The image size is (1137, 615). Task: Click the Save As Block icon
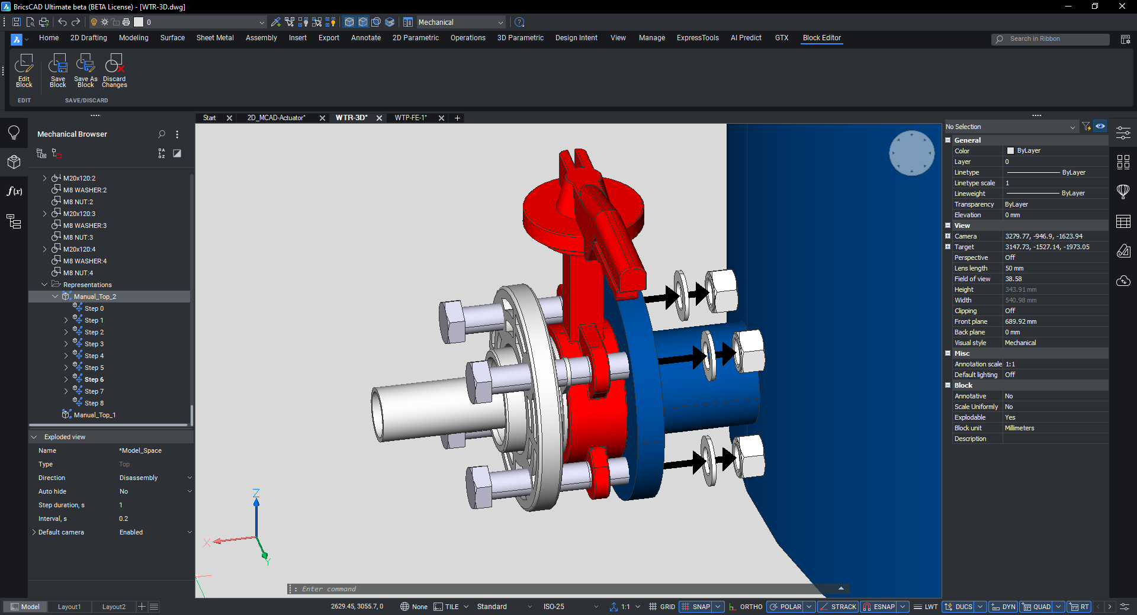pyautogui.click(x=85, y=63)
